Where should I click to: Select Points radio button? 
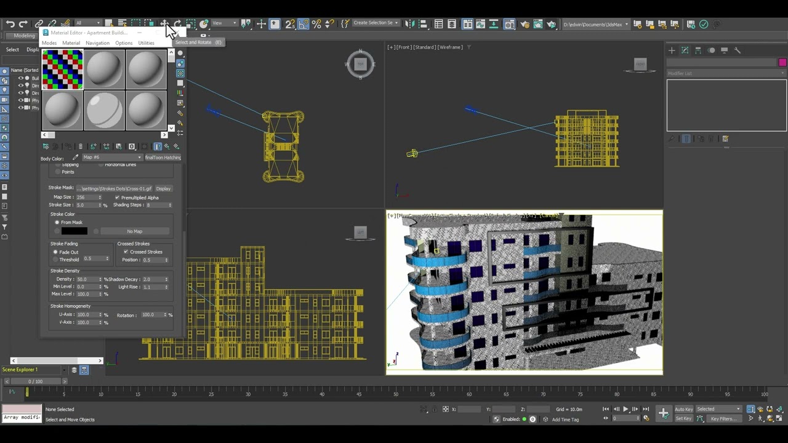tap(58, 172)
